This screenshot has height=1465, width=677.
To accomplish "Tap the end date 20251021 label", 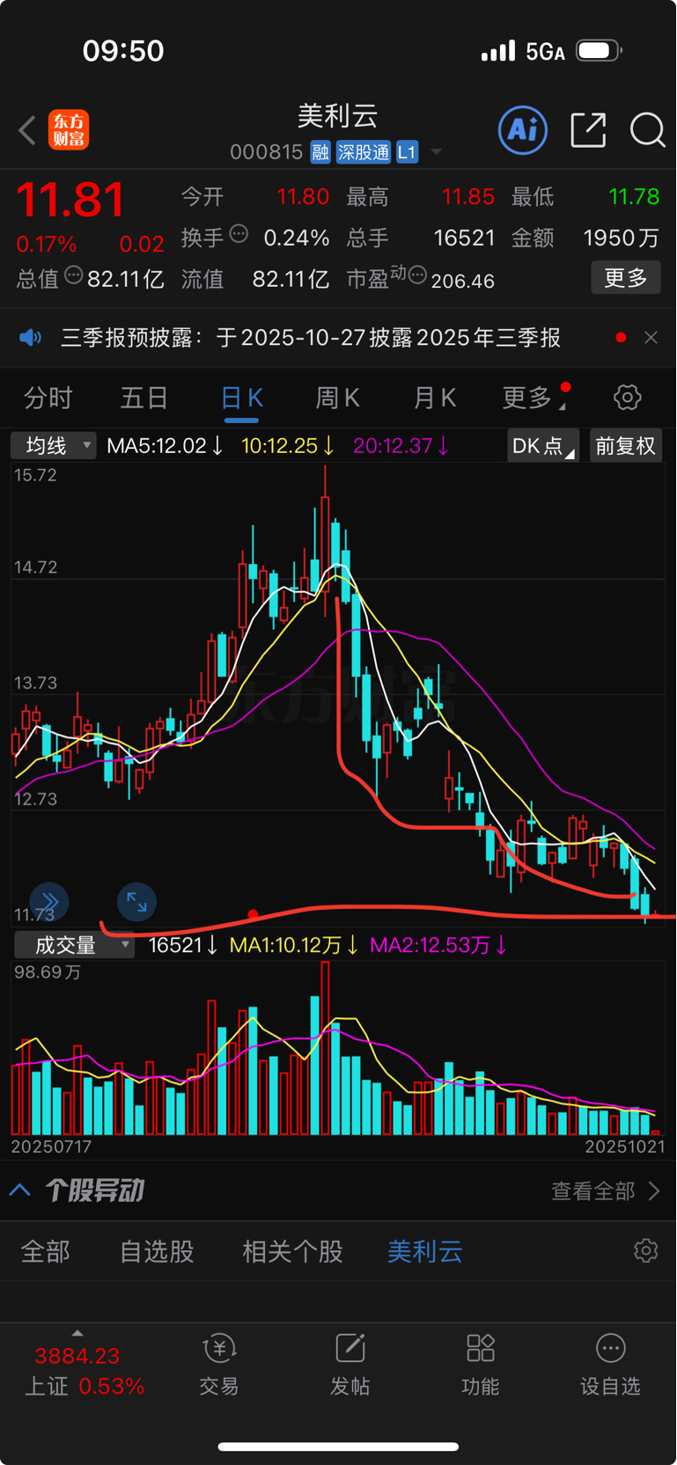I will coord(624,1146).
